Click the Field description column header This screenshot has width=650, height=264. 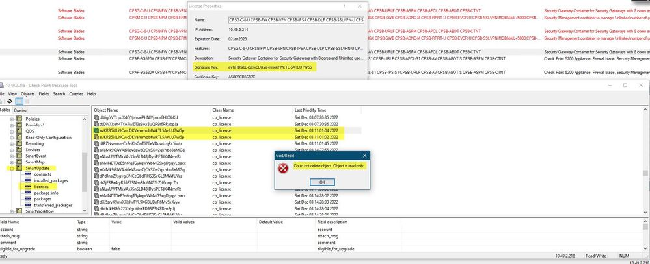(x=358, y=222)
